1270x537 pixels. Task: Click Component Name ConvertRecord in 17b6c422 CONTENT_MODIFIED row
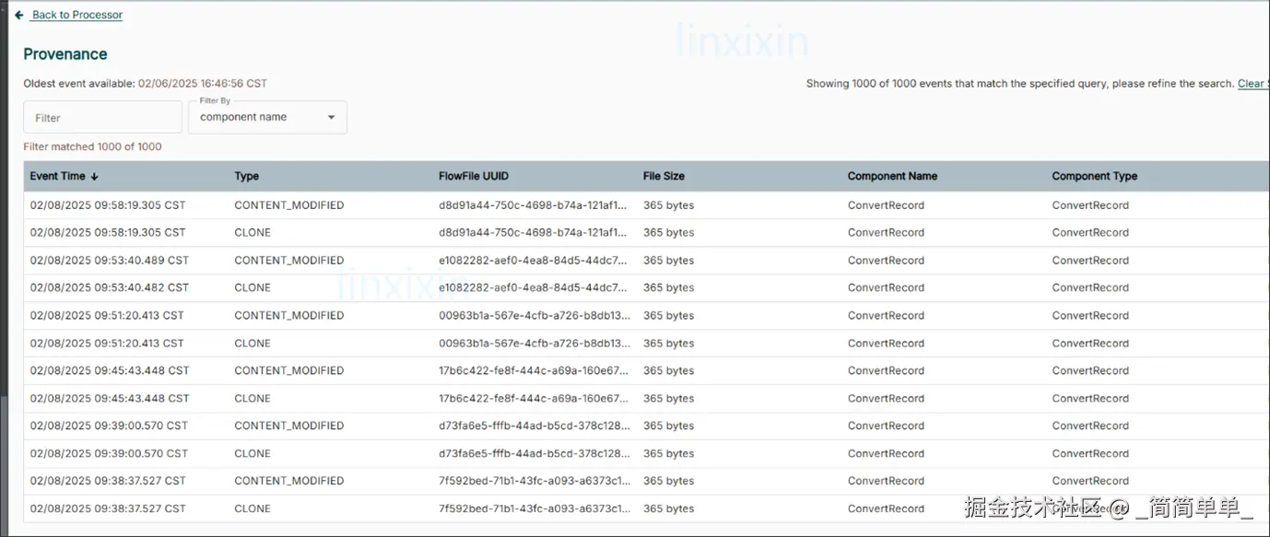click(x=886, y=370)
